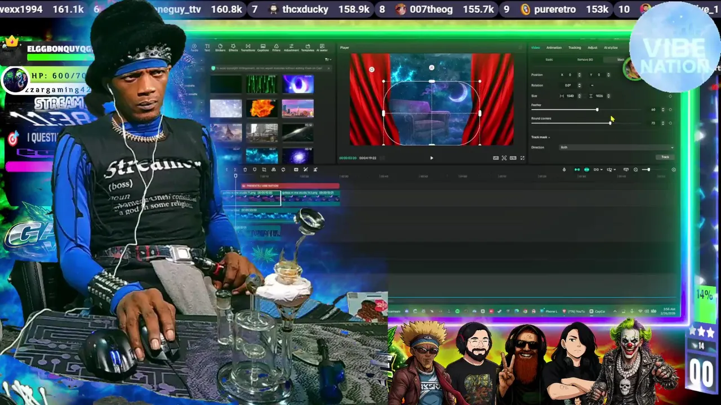
Task: Click the Size width input showing 1540
Action: (570, 96)
